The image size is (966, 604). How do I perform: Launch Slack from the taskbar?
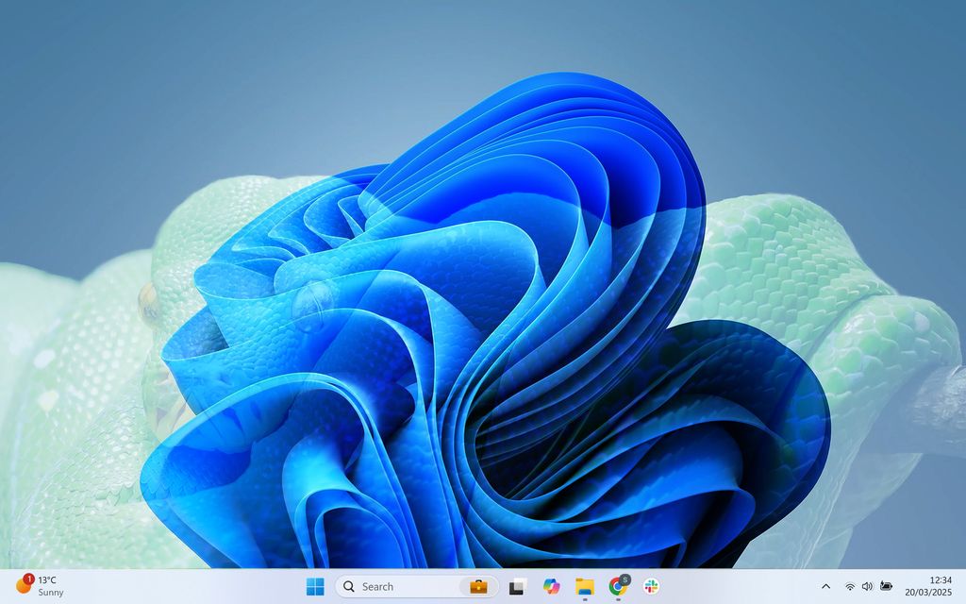(x=653, y=586)
